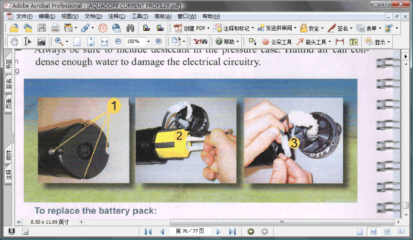Click the Snapshot camera tool
413x240 pixels.
point(41,42)
